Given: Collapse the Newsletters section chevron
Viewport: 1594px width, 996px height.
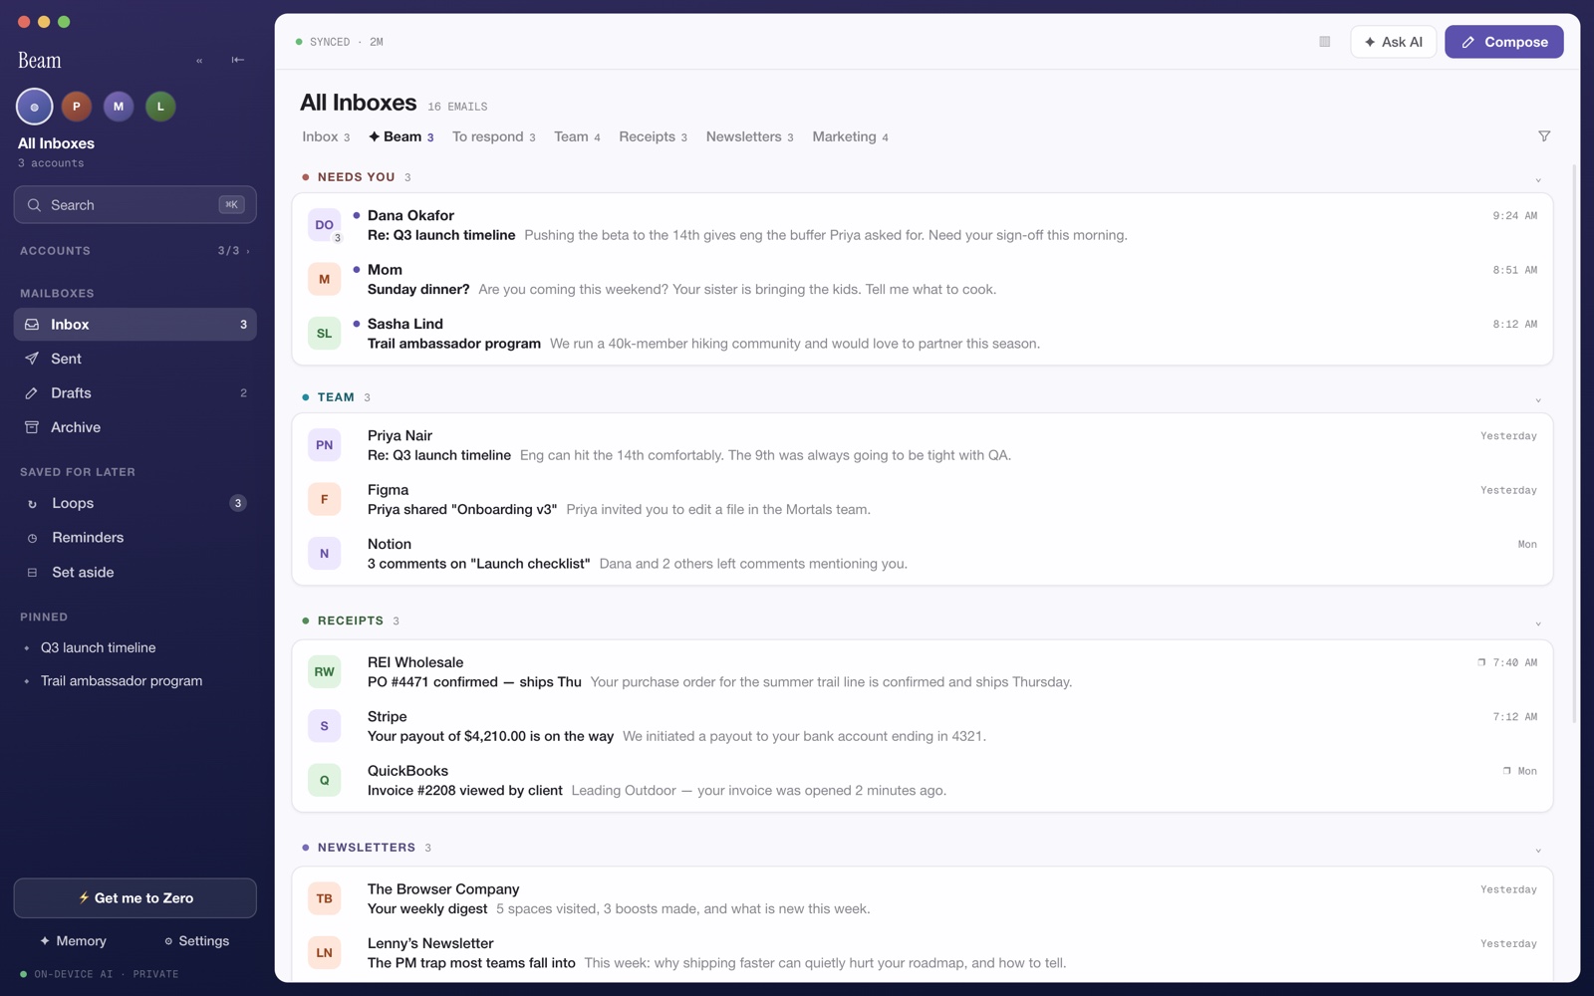Looking at the screenshot, I should tap(1538, 851).
